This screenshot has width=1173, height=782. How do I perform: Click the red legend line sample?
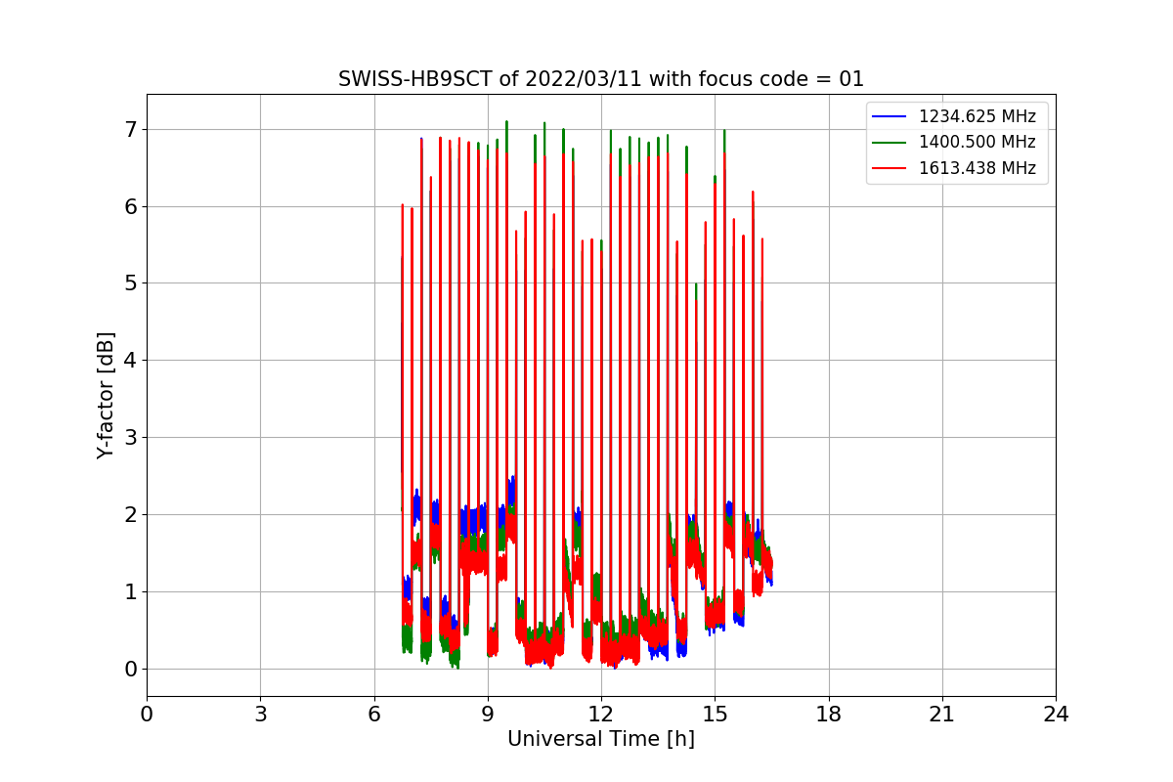pos(890,168)
